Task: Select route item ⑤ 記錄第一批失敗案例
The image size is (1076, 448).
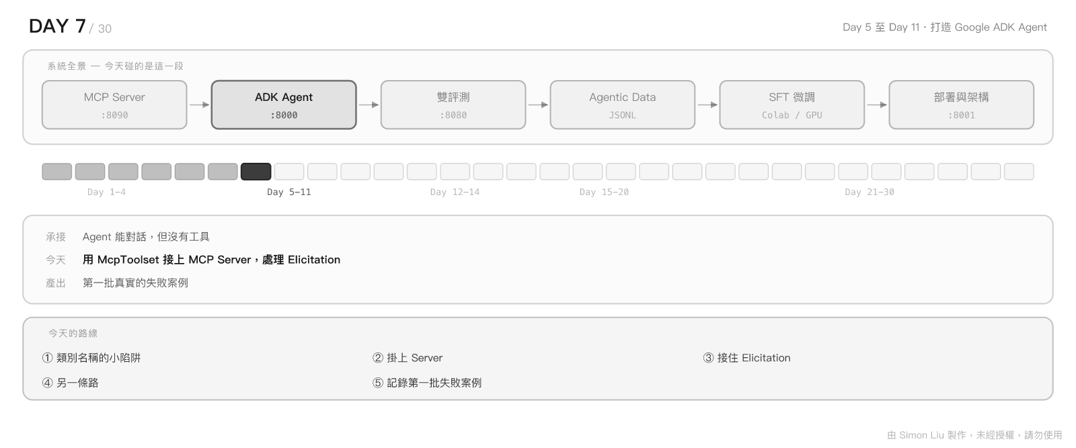Action: pyautogui.click(x=427, y=383)
